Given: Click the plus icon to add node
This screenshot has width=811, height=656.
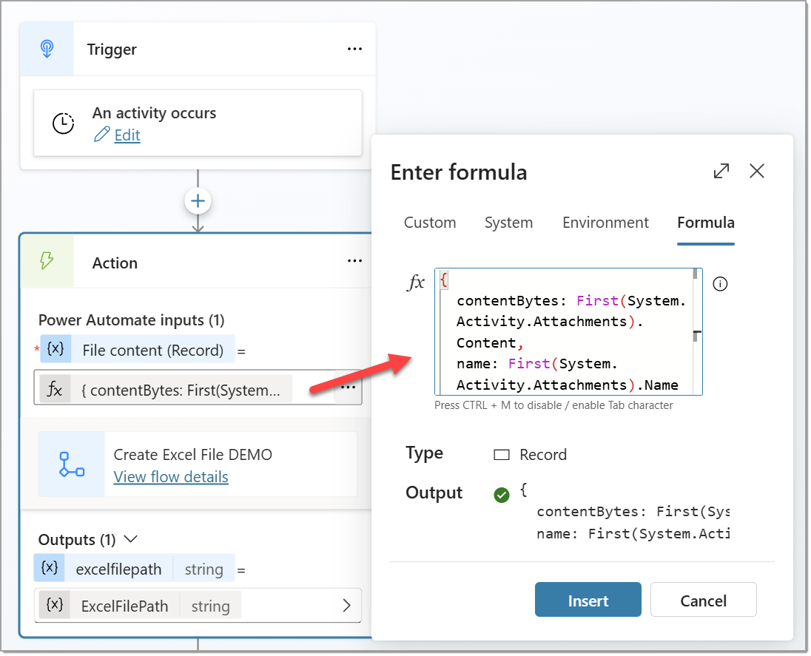Looking at the screenshot, I should (198, 200).
